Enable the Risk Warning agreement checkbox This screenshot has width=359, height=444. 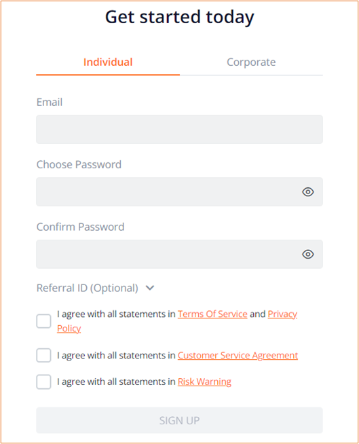point(43,382)
